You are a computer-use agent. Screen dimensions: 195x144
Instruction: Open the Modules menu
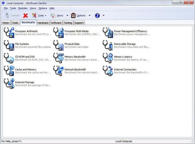click(x=23, y=8)
